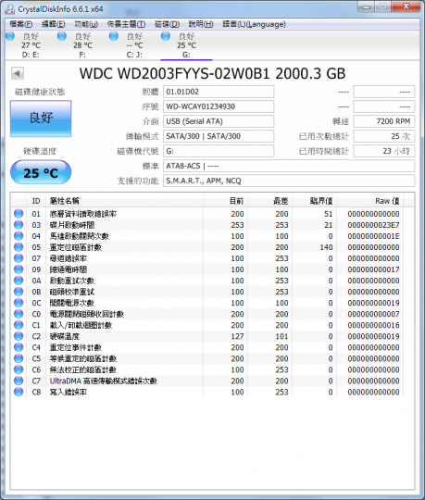This screenshot has width=425, height=500.
Task: Click status orb for attribute C2
Action: tap(19, 336)
